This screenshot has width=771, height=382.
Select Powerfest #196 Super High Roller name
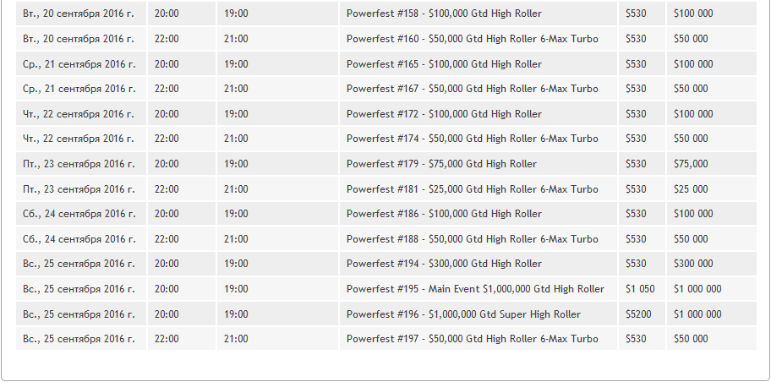click(x=463, y=314)
